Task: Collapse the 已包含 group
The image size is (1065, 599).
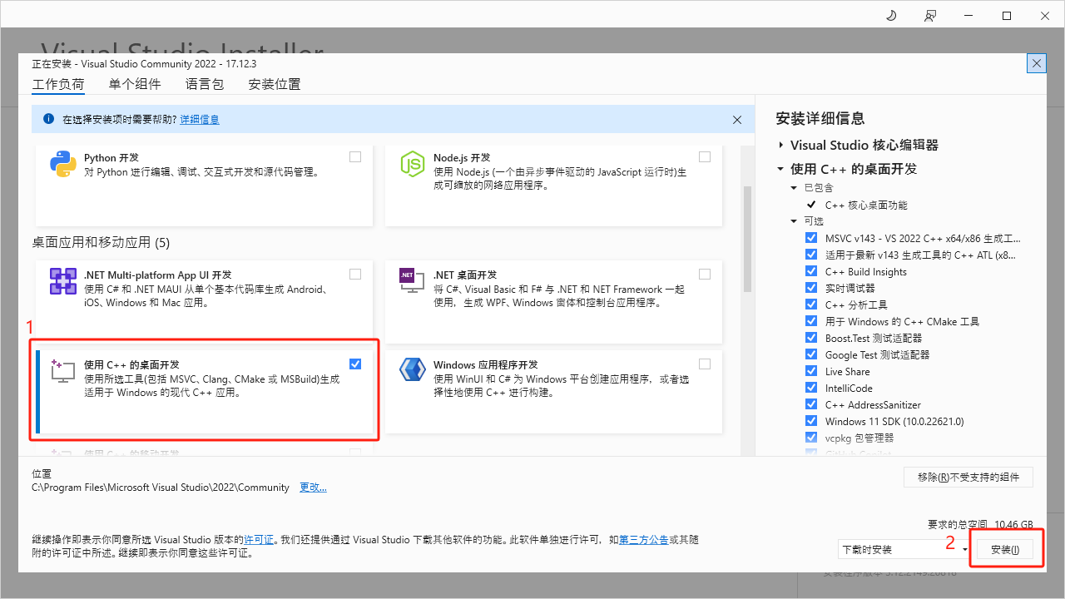Action: click(x=794, y=188)
